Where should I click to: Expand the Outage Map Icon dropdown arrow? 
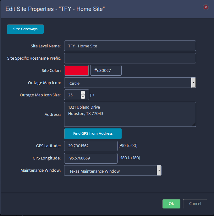194,83
